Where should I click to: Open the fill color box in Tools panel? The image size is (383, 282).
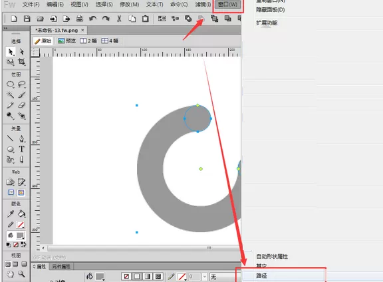20,235
